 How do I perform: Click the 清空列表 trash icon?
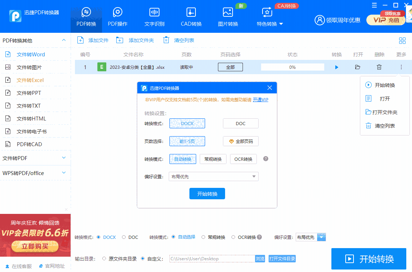pos(166,40)
